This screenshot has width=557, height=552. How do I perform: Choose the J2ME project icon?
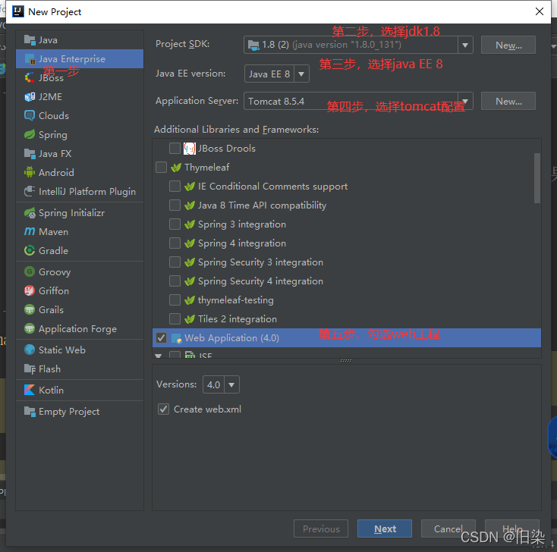pos(30,96)
